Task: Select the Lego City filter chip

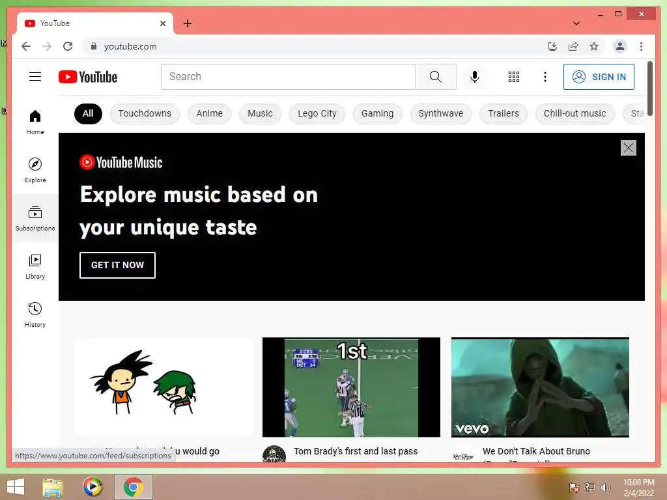Action: [317, 113]
